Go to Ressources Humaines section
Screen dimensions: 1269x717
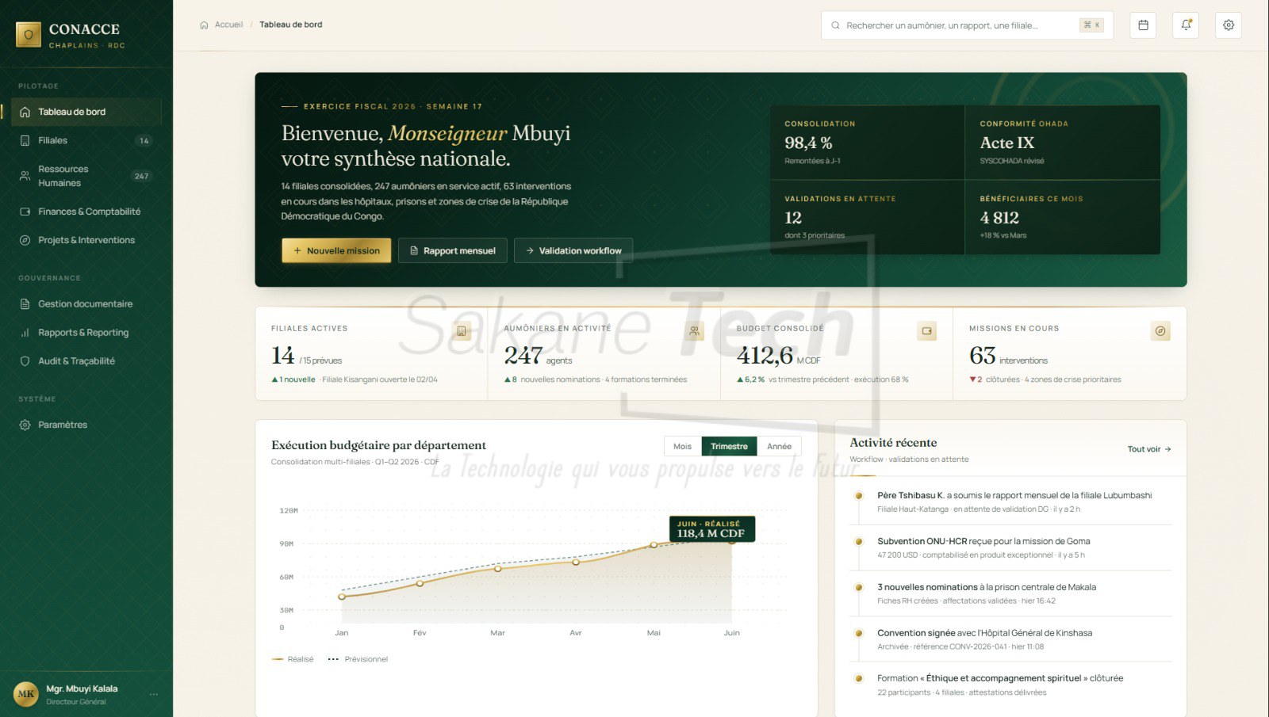86,176
